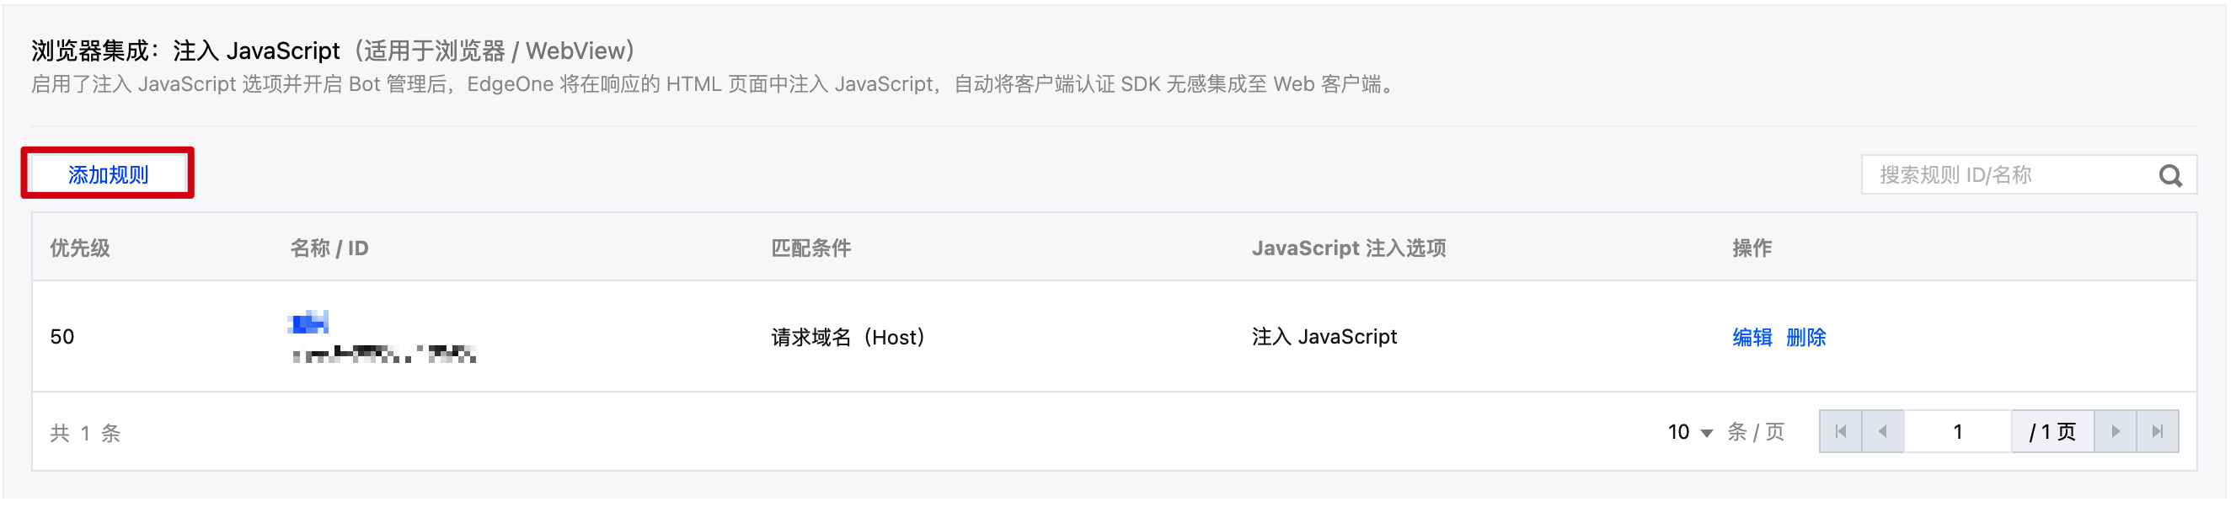This screenshot has width=2236, height=507.
Task: Click the 注入 JavaScript option cell in row
Action: point(1324,337)
